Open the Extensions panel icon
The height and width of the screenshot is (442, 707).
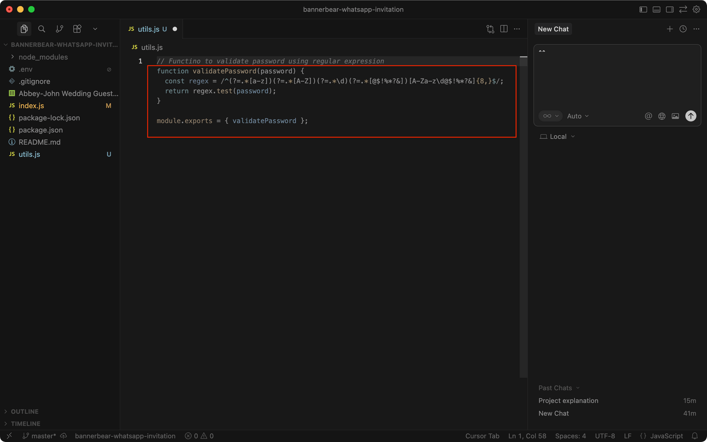77,29
